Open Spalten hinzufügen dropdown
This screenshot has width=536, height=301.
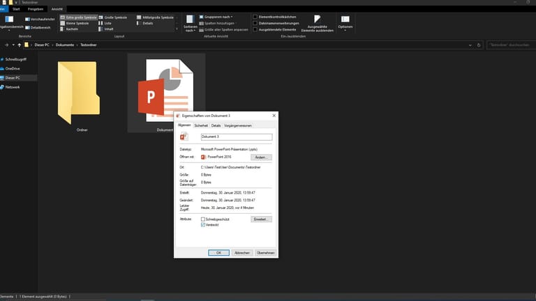(218, 23)
